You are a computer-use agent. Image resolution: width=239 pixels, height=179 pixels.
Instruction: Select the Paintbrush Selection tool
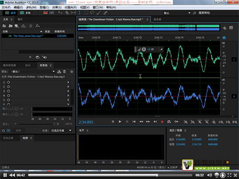click(x=99, y=13)
